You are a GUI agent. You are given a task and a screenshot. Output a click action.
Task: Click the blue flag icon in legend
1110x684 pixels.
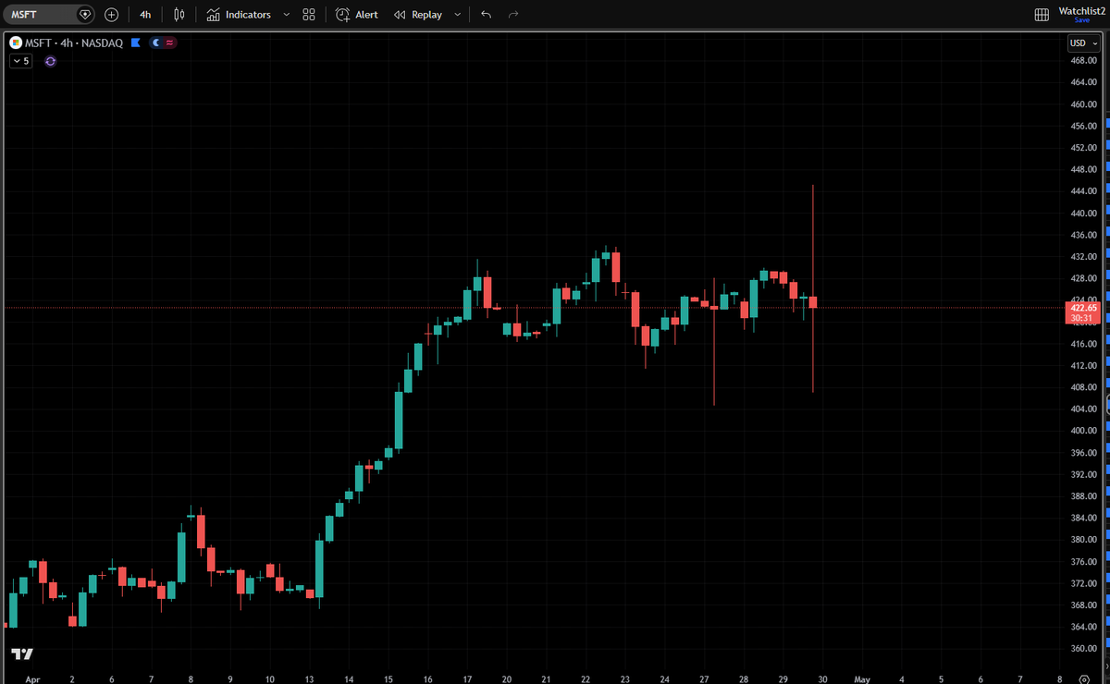[x=136, y=43]
